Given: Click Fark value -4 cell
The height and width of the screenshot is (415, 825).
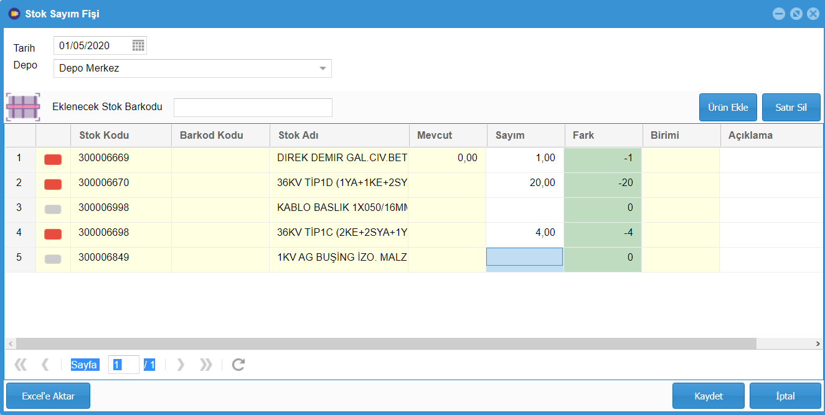Looking at the screenshot, I should click(x=603, y=235).
